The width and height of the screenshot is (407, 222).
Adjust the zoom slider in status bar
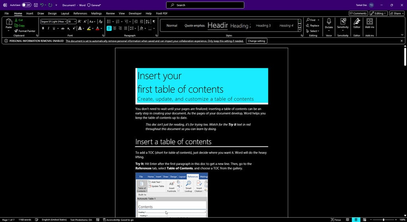pyautogui.click(x=384, y=220)
